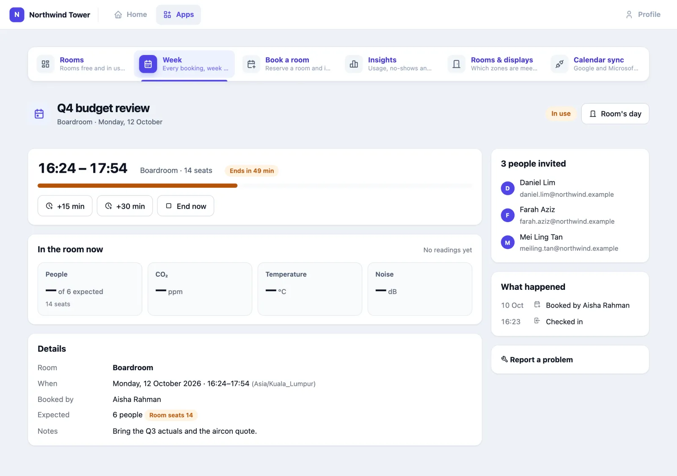Click the Apps grid icon

pos(168,15)
